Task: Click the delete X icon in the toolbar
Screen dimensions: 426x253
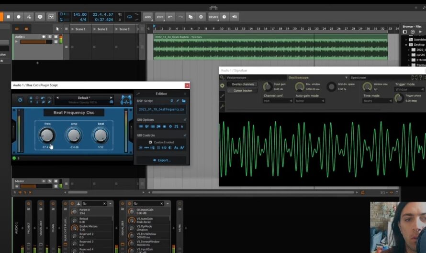Action: [201, 17]
